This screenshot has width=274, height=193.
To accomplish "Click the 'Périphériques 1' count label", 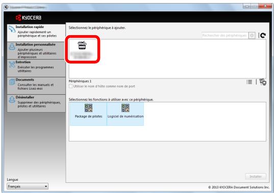I will click(x=80, y=81).
